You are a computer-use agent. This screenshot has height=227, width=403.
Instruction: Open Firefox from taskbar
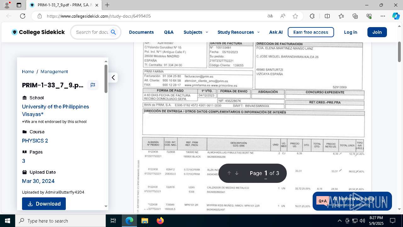click(x=160, y=221)
